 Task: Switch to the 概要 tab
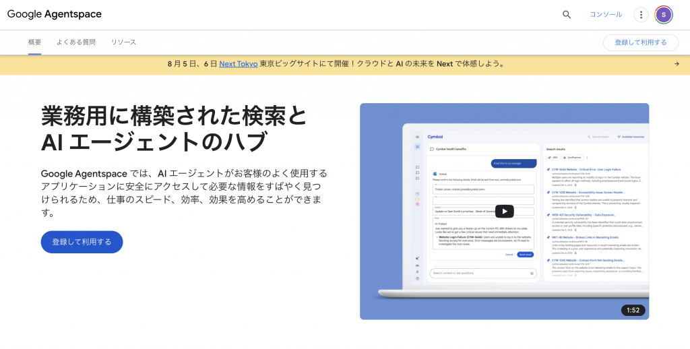[35, 42]
